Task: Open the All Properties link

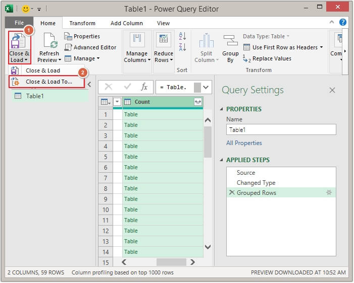Action: tap(244, 143)
